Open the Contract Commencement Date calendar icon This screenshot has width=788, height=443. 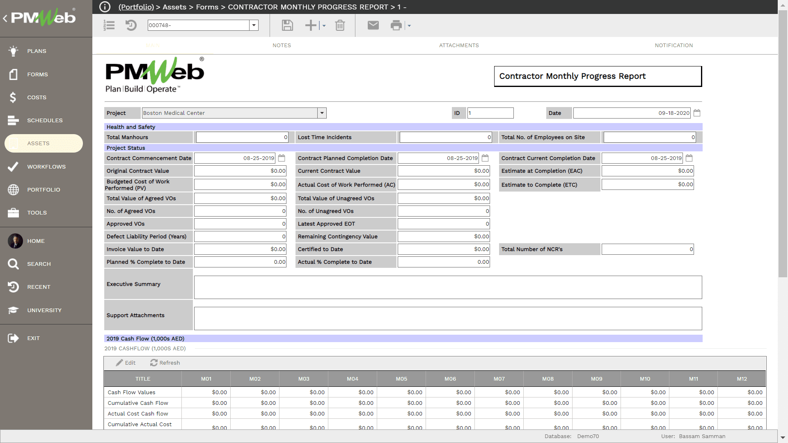pos(281,158)
